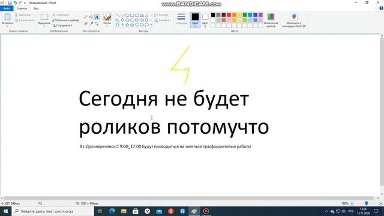Screen dimensions: 384x216
Task: Choose the down arrow shape
Action: coord(118,25)
